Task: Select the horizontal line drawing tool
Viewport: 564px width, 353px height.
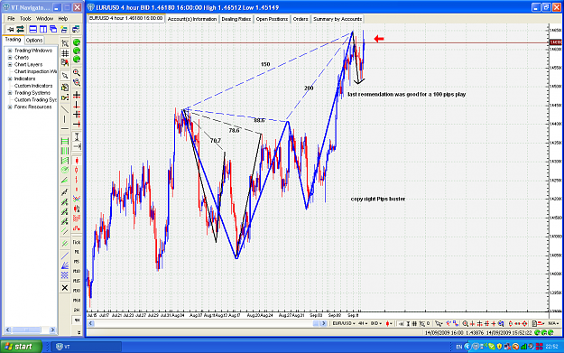Action: point(65,129)
